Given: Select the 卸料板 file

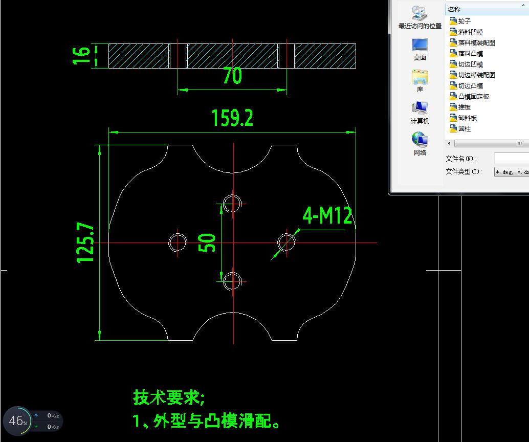Looking at the screenshot, I should point(464,118).
